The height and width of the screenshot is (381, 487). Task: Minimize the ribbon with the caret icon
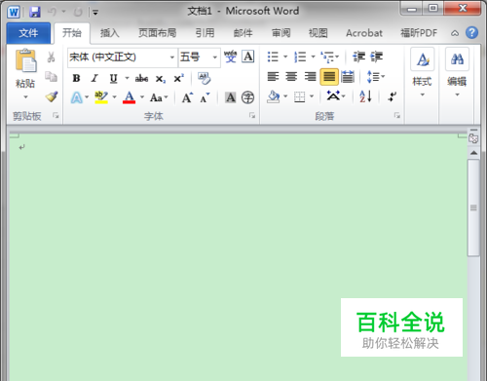pyautogui.click(x=455, y=33)
